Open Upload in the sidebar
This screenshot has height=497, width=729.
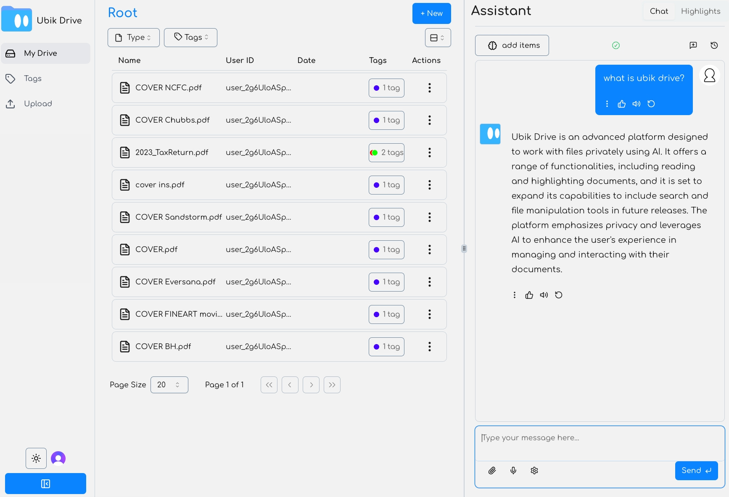[x=45, y=104]
